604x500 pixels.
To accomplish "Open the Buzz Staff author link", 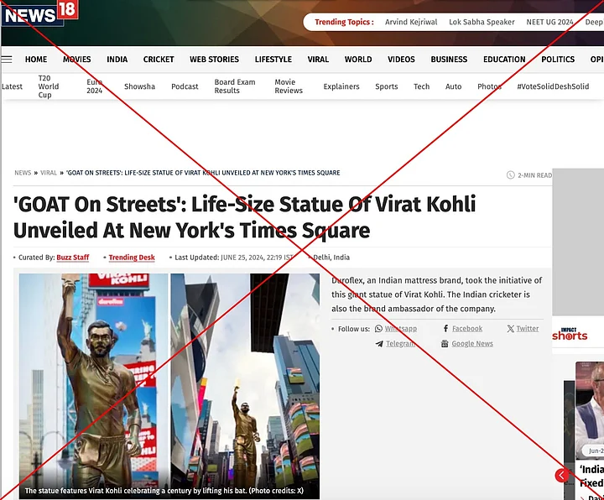I will click(x=73, y=258).
